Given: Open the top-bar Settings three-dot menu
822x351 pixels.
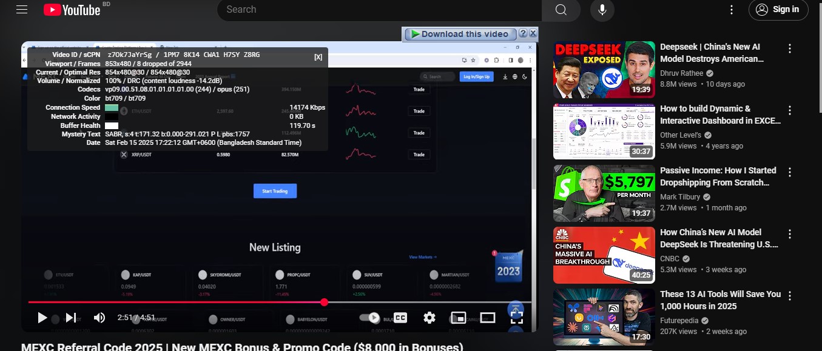Looking at the screenshot, I should 732,10.
